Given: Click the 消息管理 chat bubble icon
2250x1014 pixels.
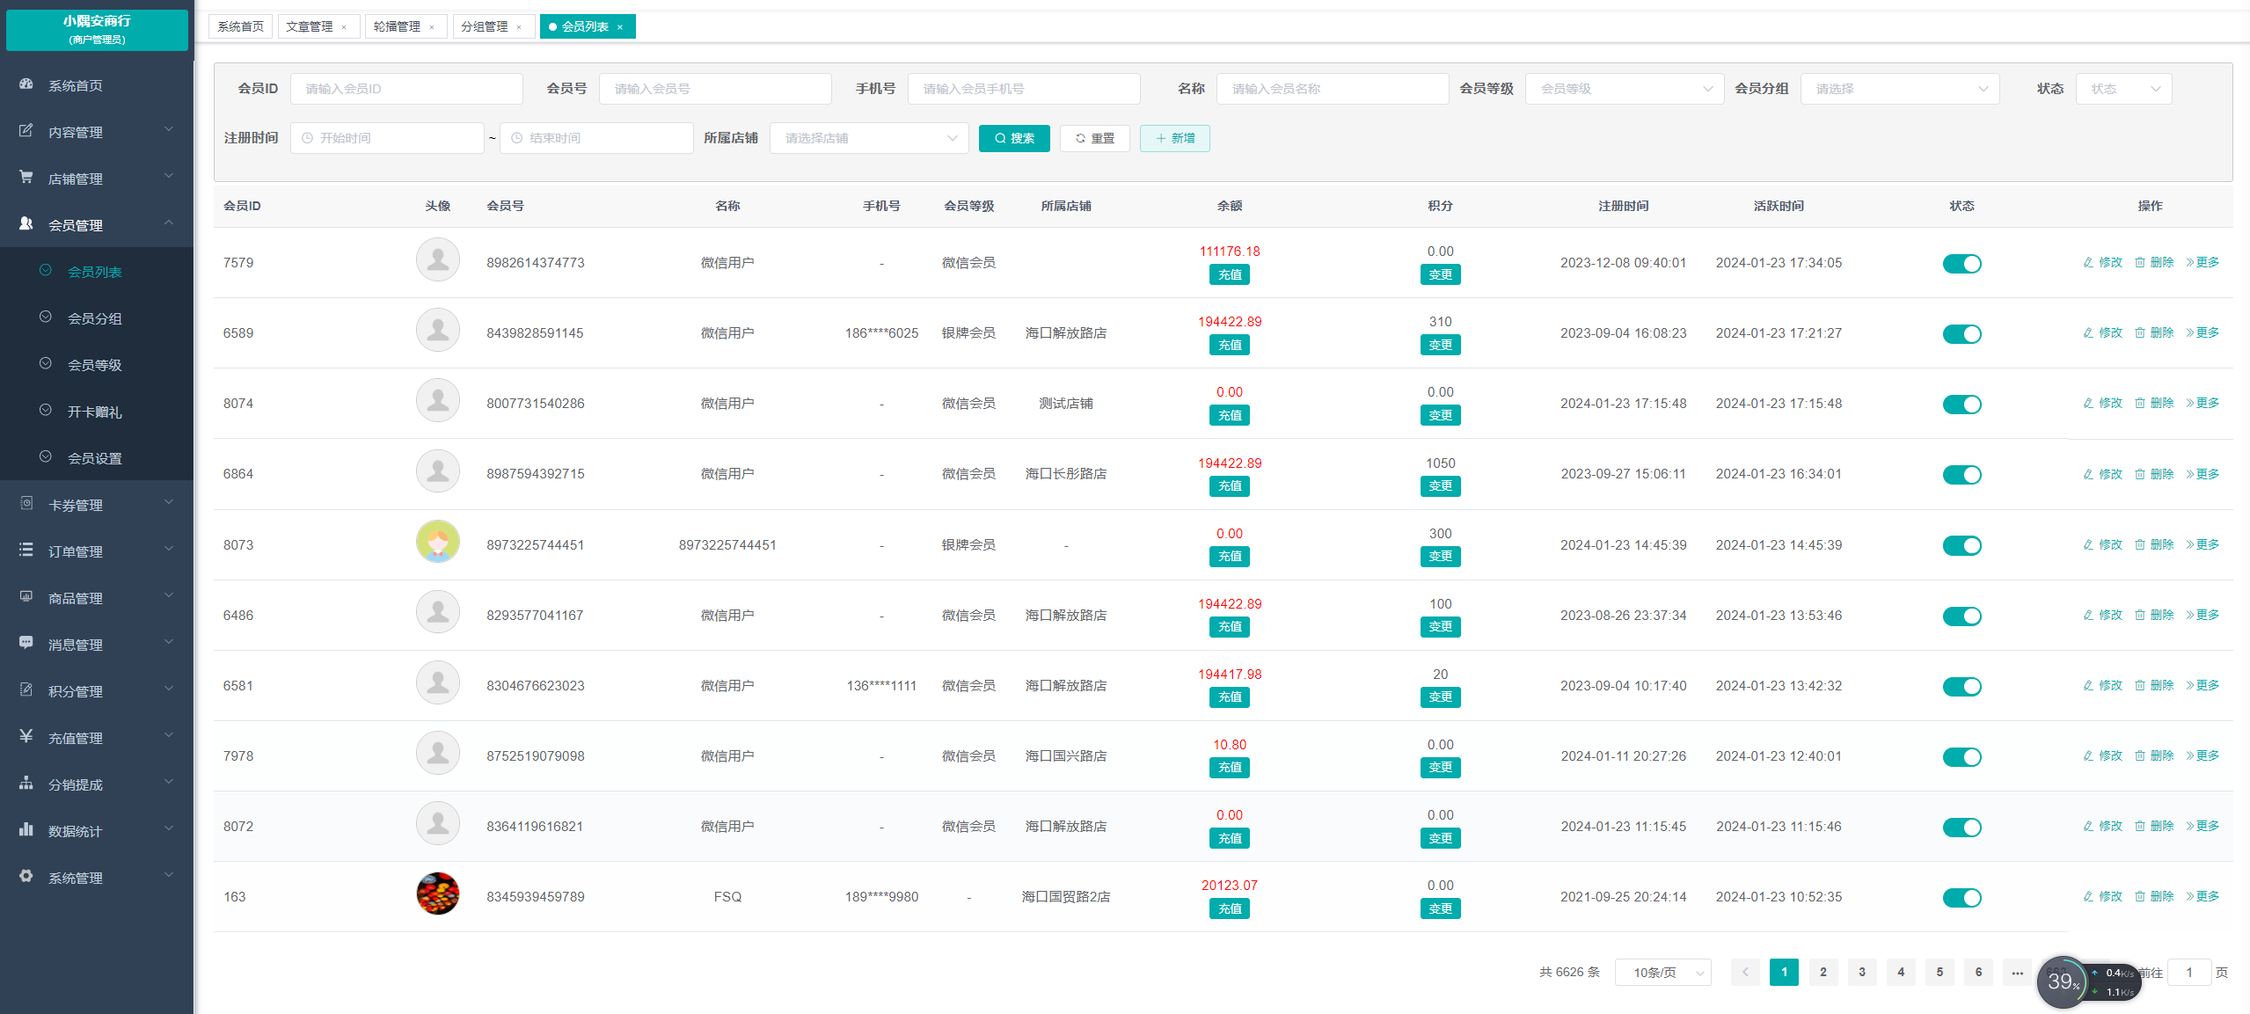Looking at the screenshot, I should 26,644.
